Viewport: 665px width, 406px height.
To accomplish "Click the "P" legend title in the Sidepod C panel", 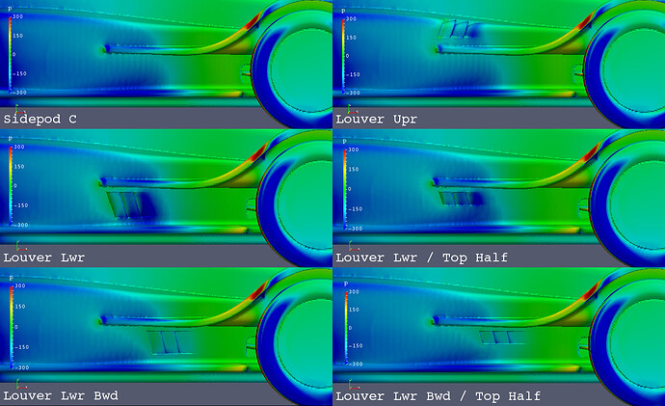I will 10,9.
